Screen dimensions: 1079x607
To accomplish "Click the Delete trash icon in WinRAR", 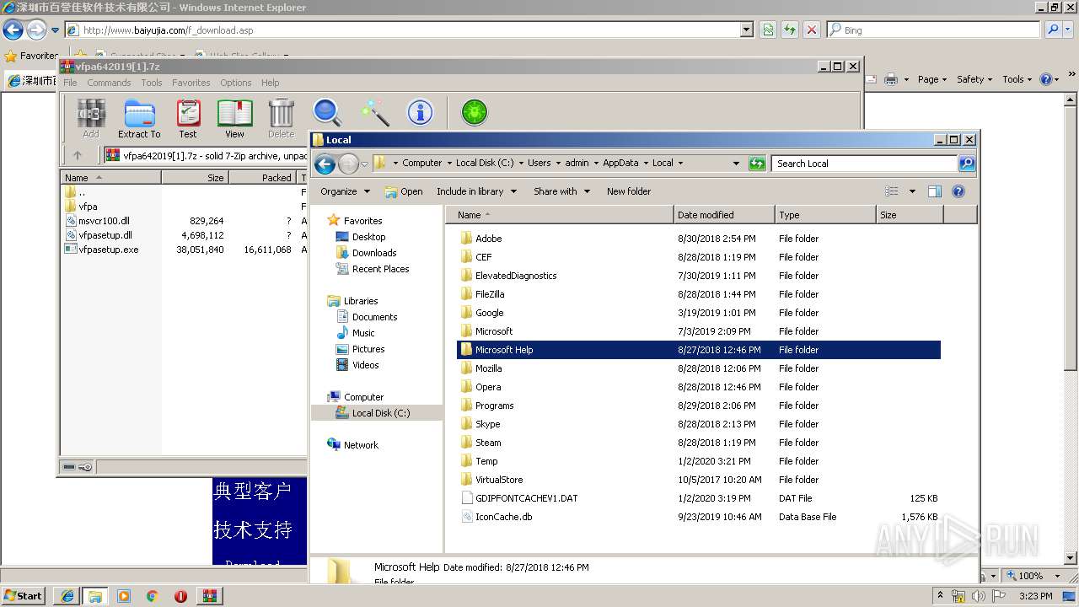I will click(281, 118).
